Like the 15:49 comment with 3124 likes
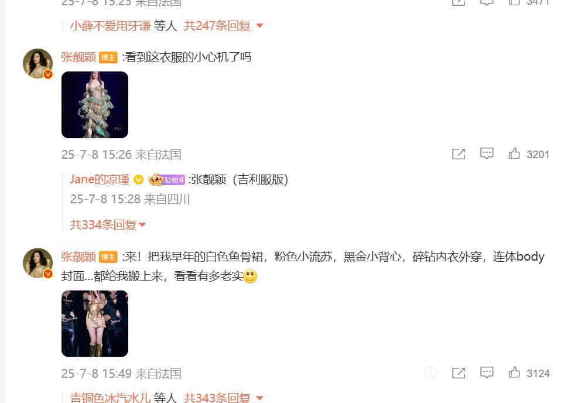 pyautogui.click(x=514, y=373)
